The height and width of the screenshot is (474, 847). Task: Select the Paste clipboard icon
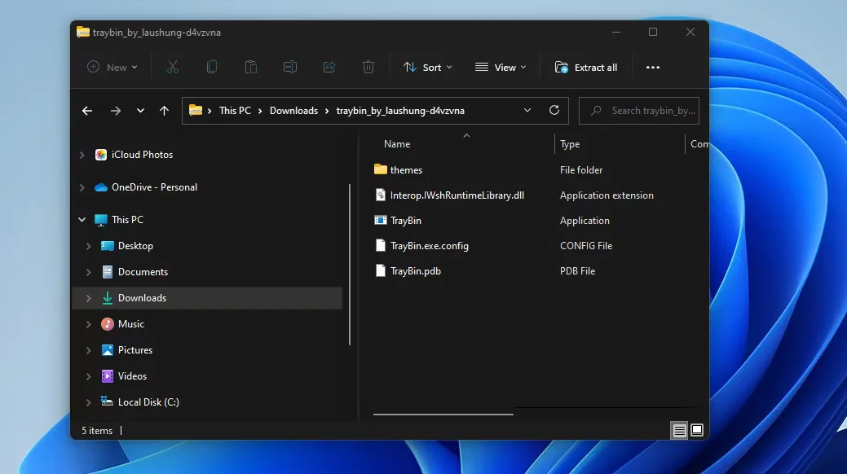coord(250,67)
